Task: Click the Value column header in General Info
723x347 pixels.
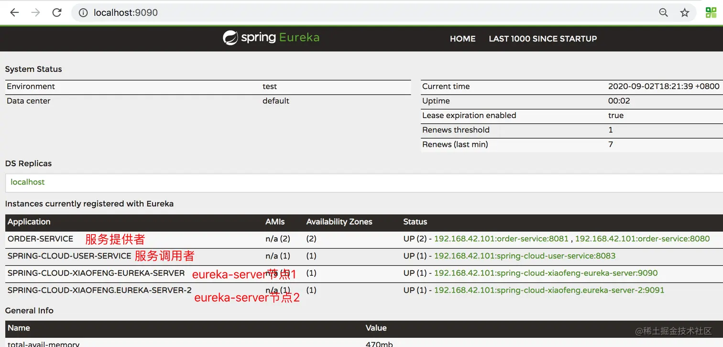Action: click(376, 328)
